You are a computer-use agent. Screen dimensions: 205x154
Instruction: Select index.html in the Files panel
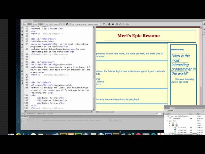pyautogui.click(x=176, y=118)
